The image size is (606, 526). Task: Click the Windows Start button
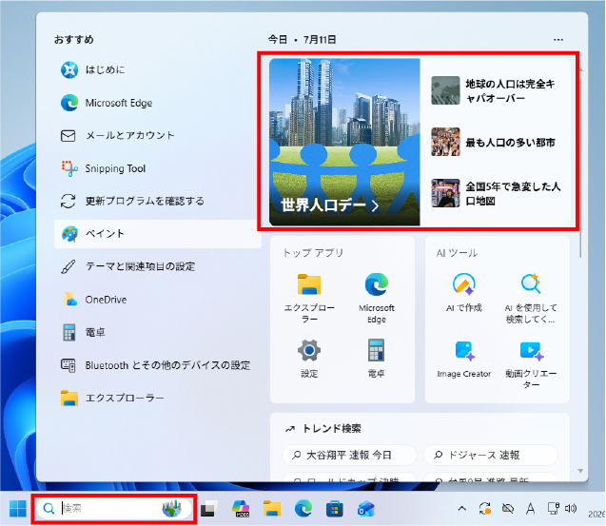click(18, 509)
